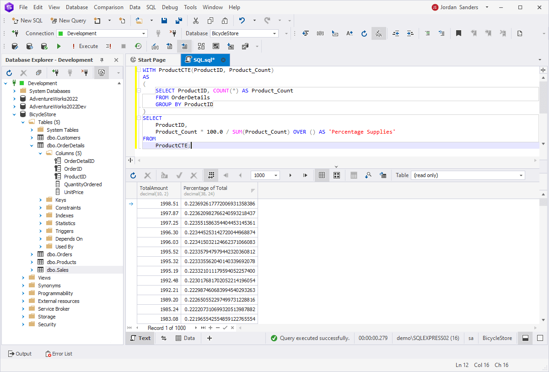
Task: Expand the System Databases folder
Action: (15, 91)
